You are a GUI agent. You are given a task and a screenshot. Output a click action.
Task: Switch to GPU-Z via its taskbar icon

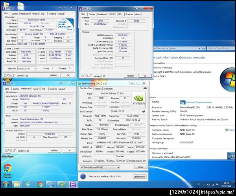[62, 185]
